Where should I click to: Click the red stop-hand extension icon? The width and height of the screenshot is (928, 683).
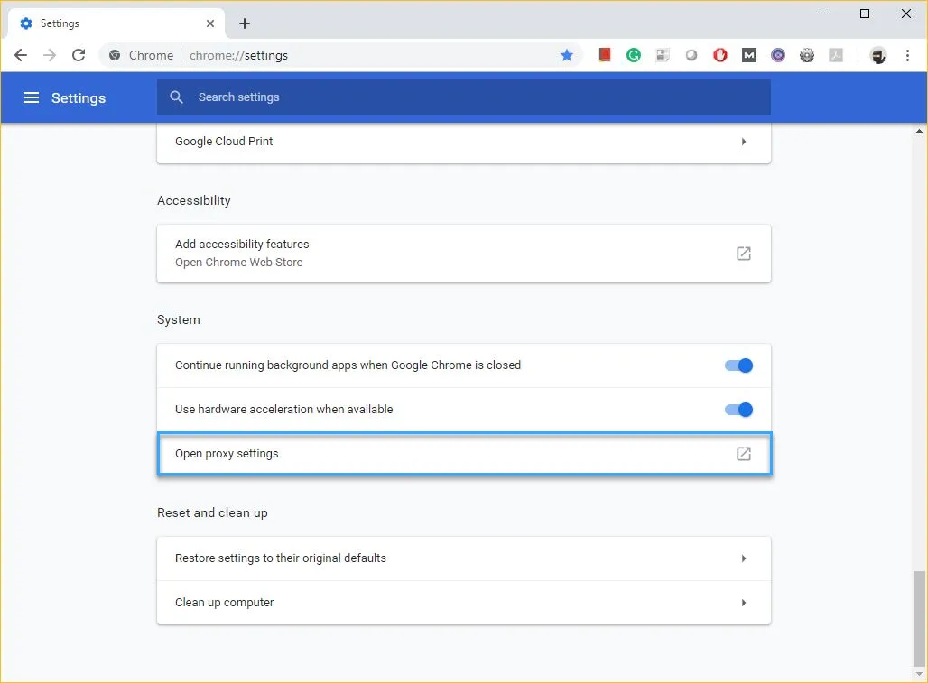[719, 55]
